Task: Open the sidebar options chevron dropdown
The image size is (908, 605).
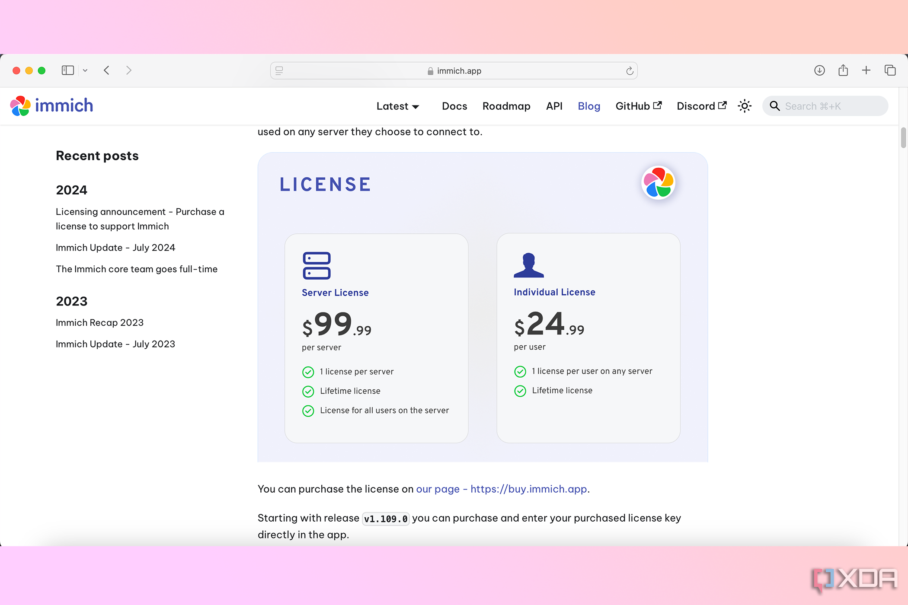Action: pyautogui.click(x=85, y=70)
